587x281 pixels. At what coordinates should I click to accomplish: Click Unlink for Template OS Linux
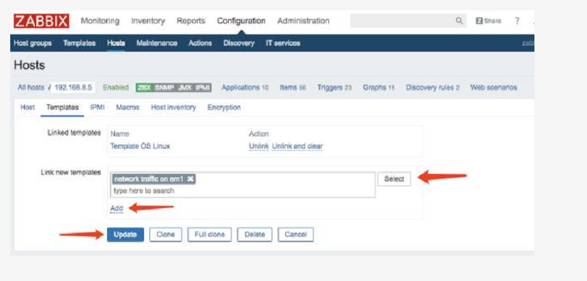point(259,147)
